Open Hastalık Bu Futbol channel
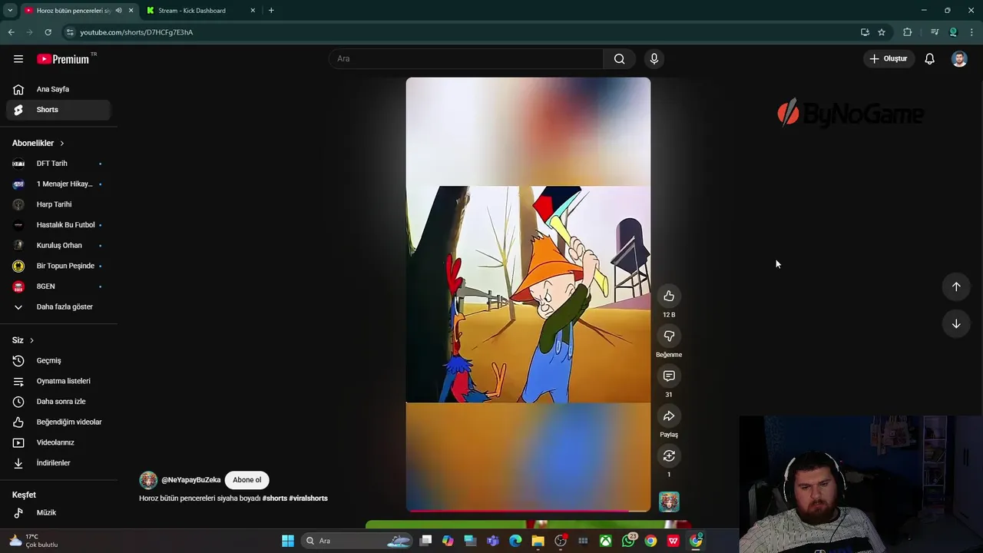The height and width of the screenshot is (553, 983). 58,225
